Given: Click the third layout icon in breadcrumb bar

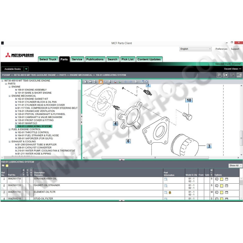Looking at the screenshot, I should tap(232, 75).
